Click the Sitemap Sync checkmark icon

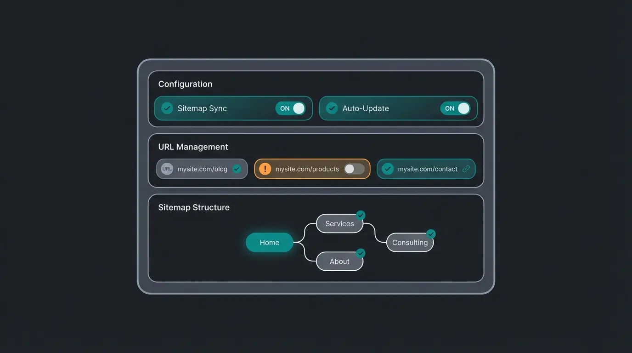pos(167,108)
